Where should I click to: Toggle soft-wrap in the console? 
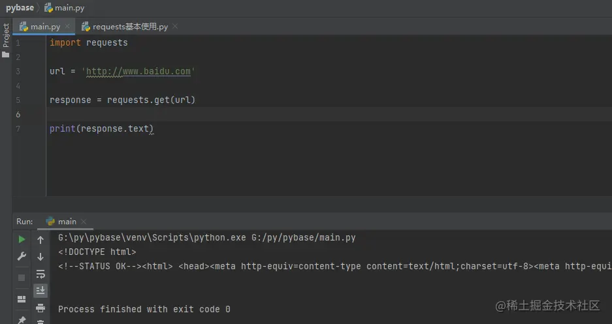(40, 274)
